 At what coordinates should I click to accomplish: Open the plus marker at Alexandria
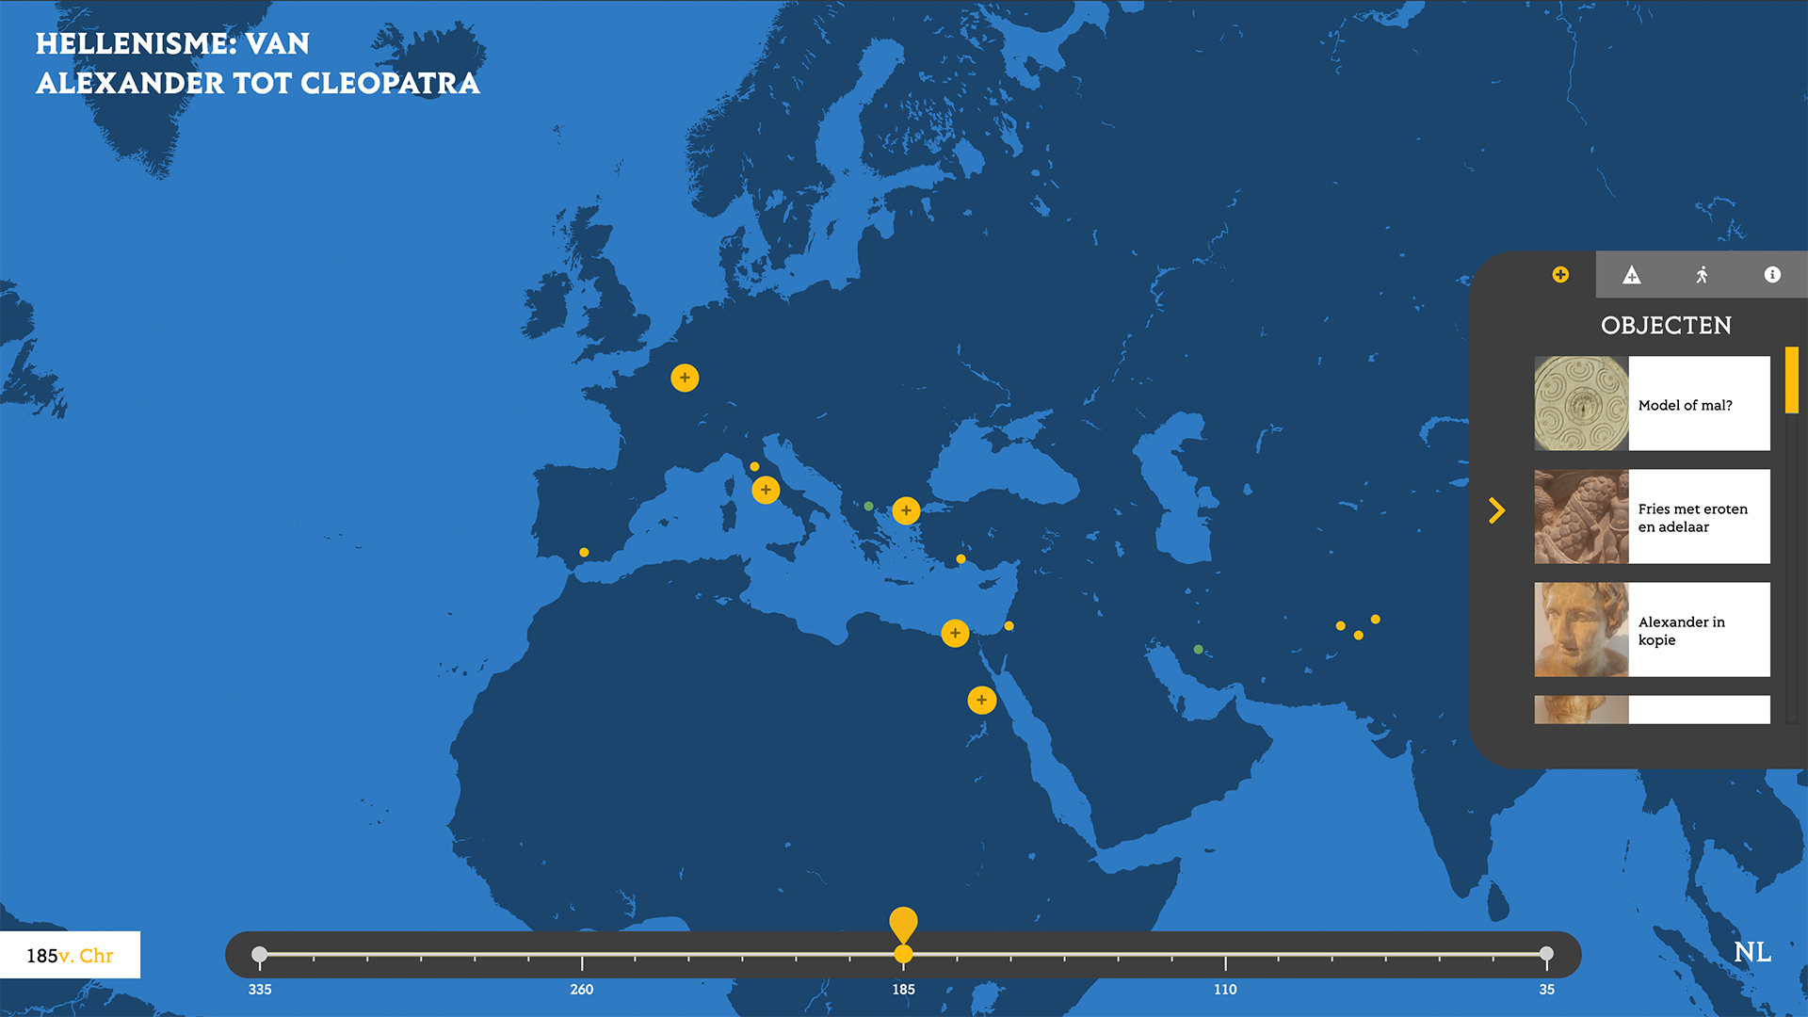955,633
